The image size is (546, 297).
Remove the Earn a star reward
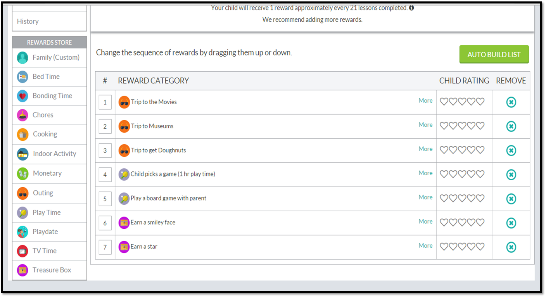[511, 247]
